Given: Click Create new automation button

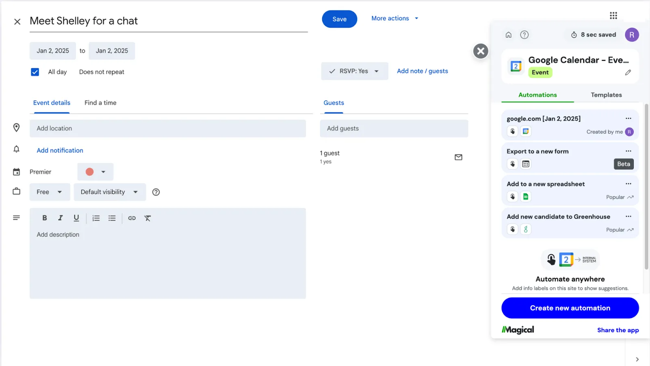Looking at the screenshot, I should 570,308.
